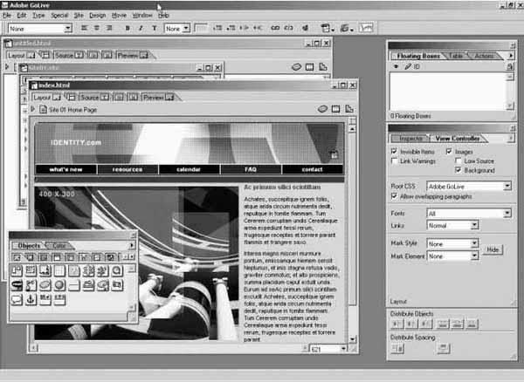The width and height of the screenshot is (524, 382).
Task: Expand Site 01 Home Page disclosure triangle
Action: [x=33, y=109]
